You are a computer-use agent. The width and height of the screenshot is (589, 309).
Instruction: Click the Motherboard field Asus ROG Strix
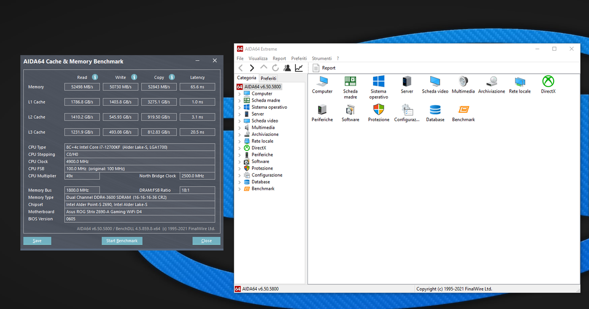pos(139,212)
